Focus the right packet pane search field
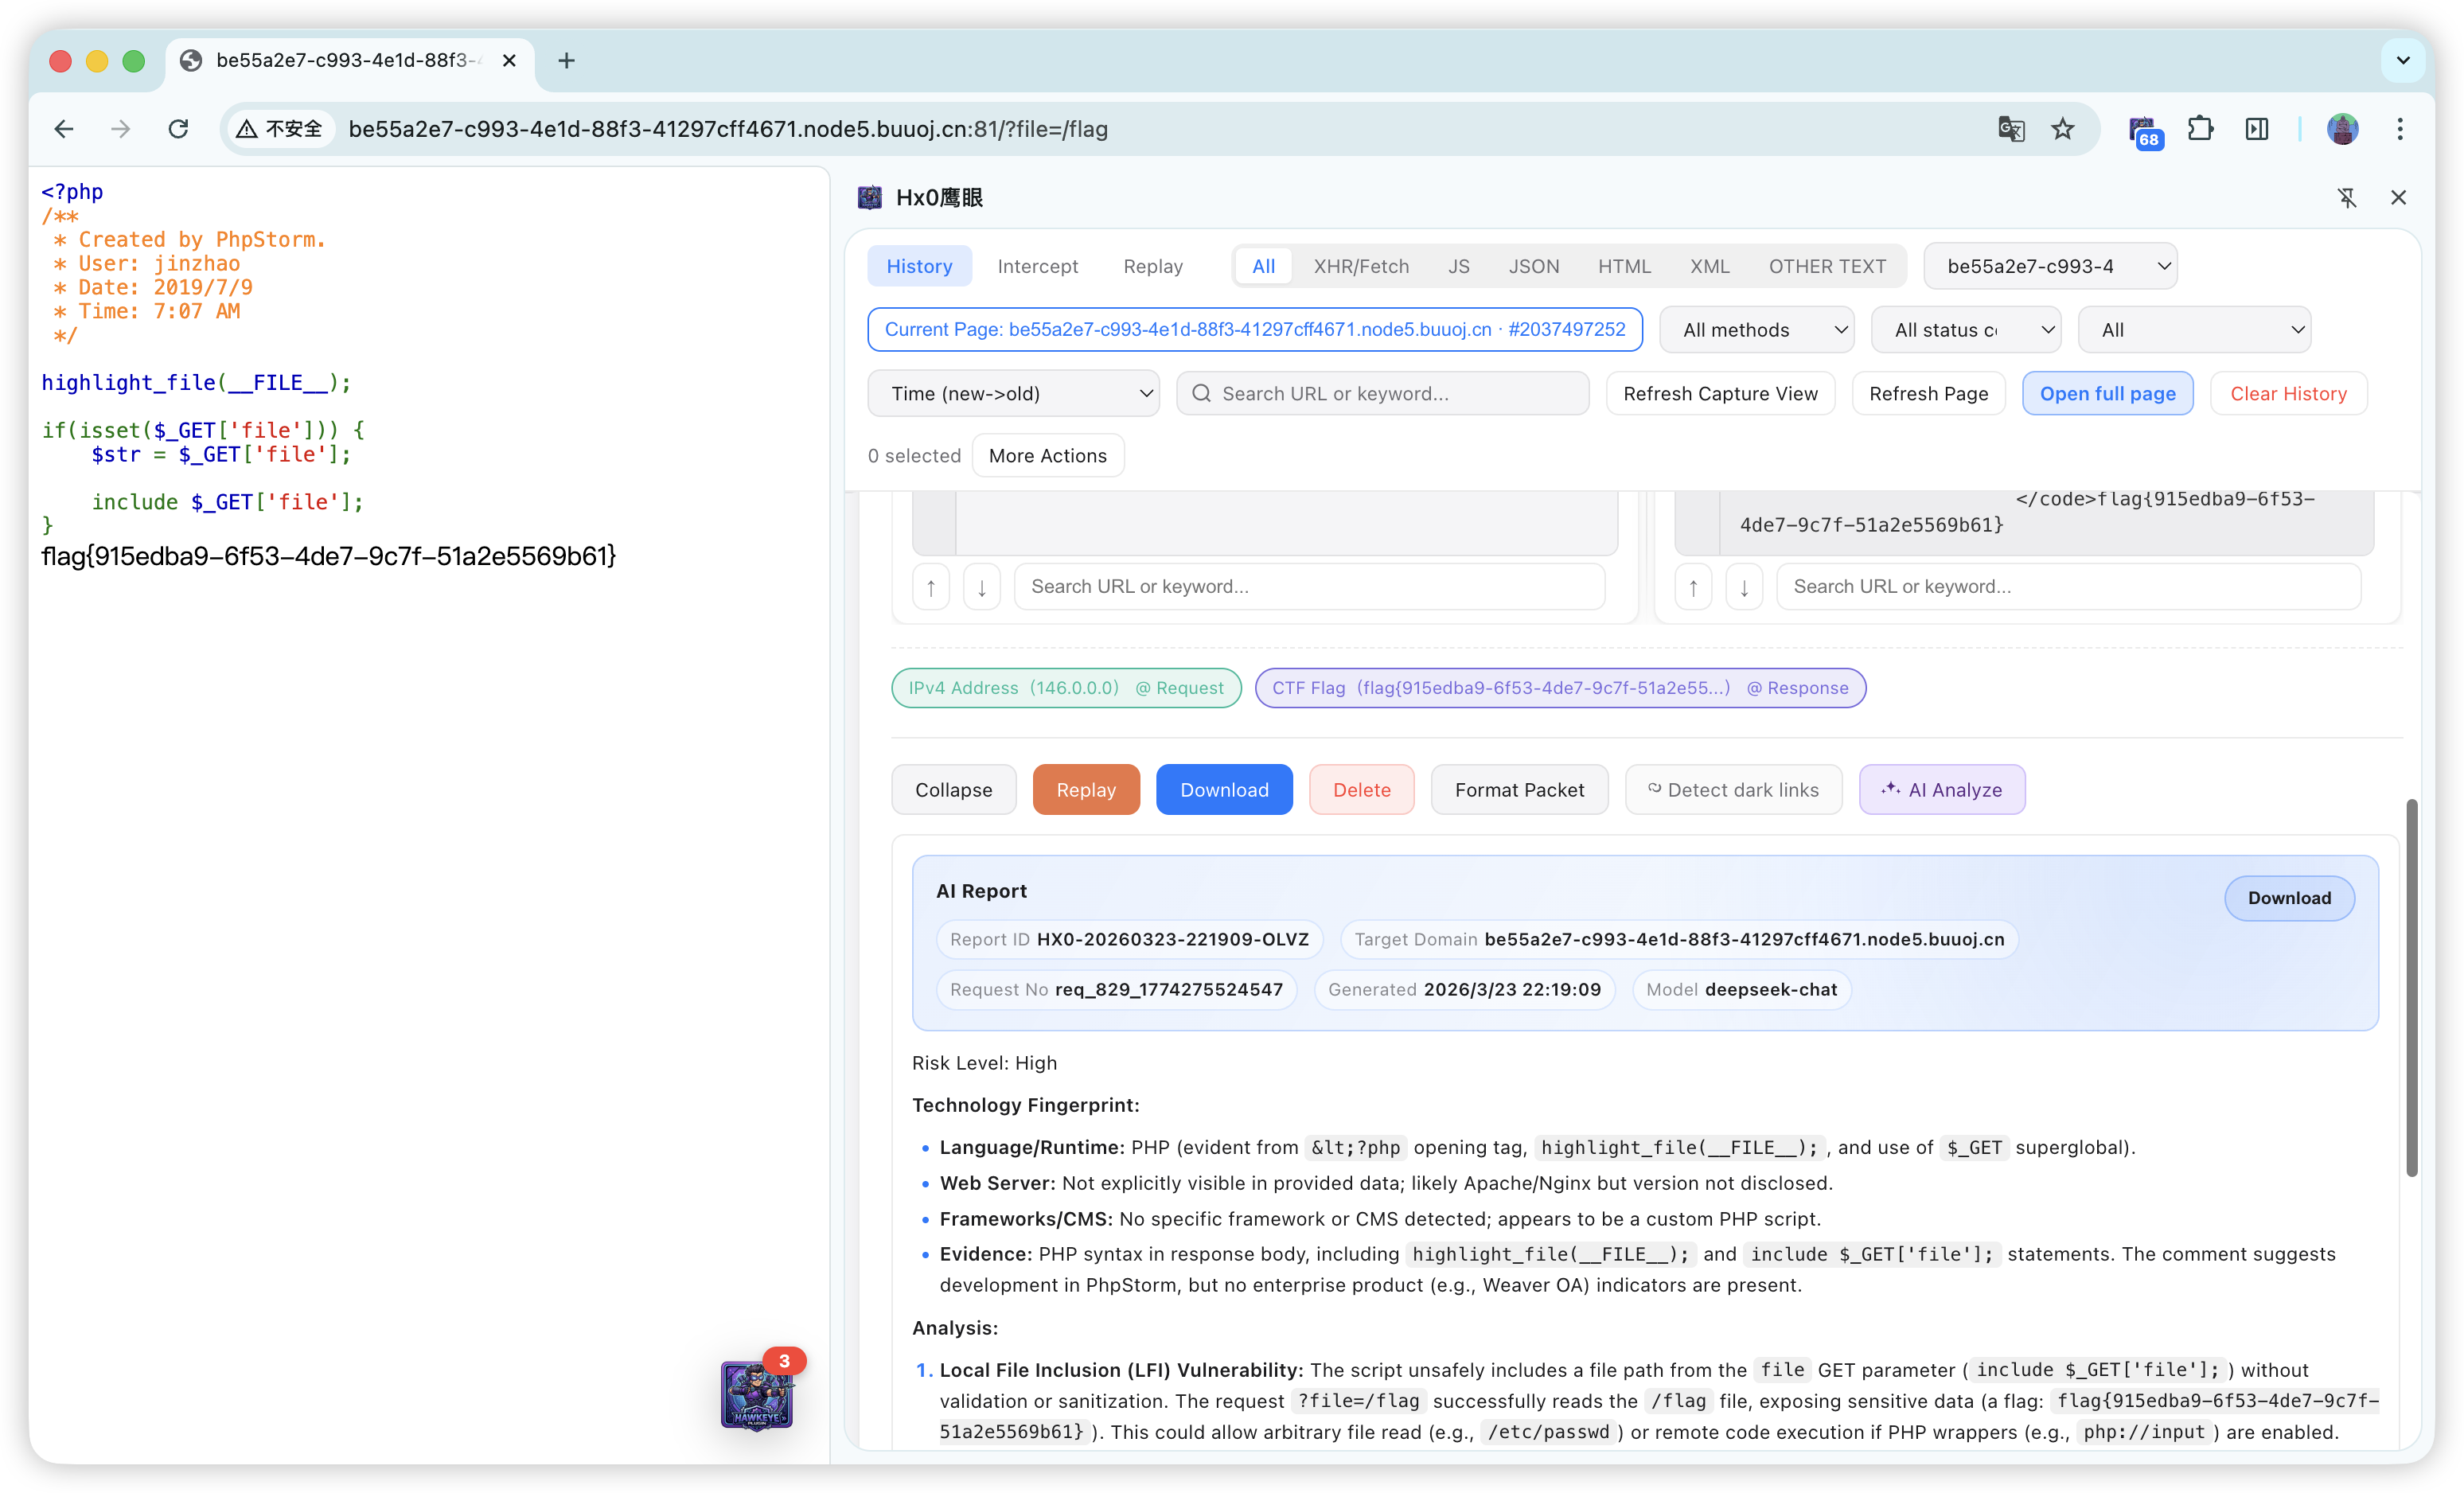Image resolution: width=2464 pixels, height=1493 pixels. pyautogui.click(x=2068, y=587)
